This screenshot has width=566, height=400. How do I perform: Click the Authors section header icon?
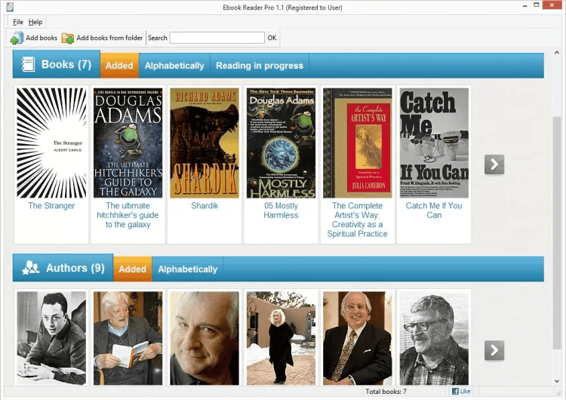[31, 268]
